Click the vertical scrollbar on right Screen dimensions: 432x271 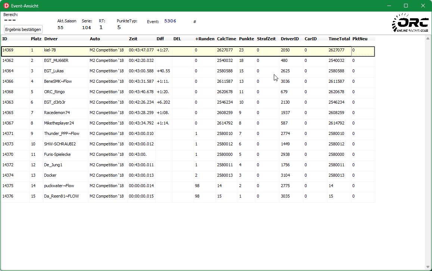point(428,149)
